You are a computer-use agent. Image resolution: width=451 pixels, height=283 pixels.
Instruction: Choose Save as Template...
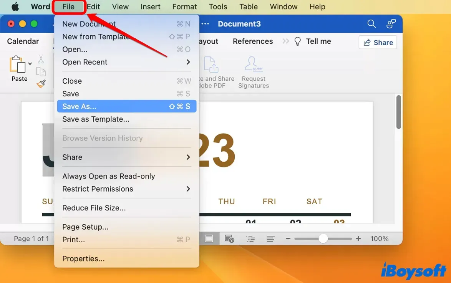[x=126, y=119]
